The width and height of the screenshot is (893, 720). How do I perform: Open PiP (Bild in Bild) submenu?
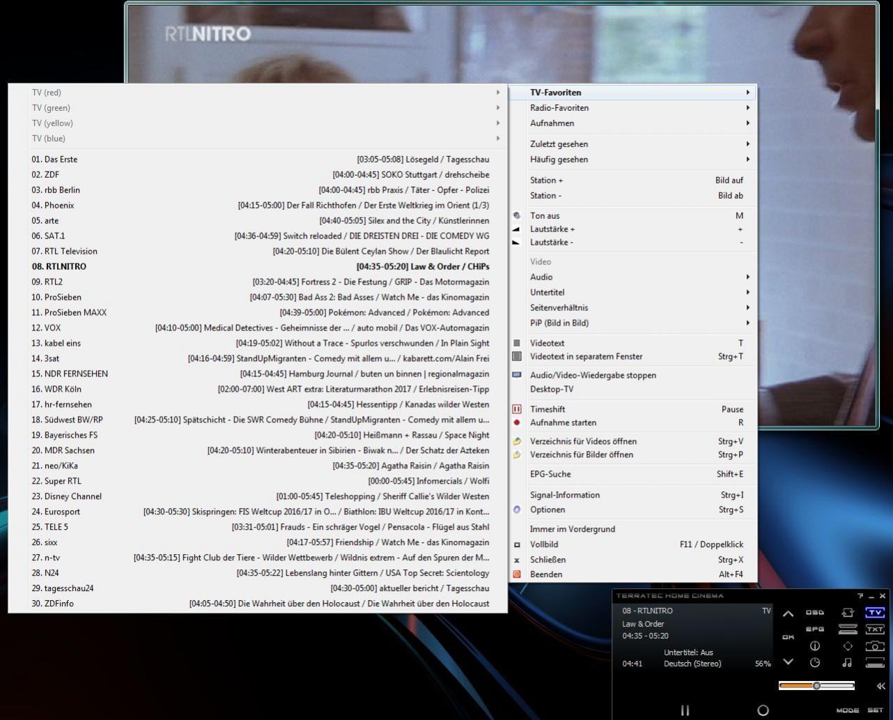(x=632, y=323)
